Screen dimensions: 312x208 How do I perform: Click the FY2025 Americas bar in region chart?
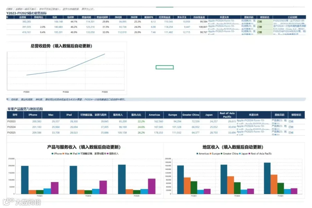pos(267,178)
